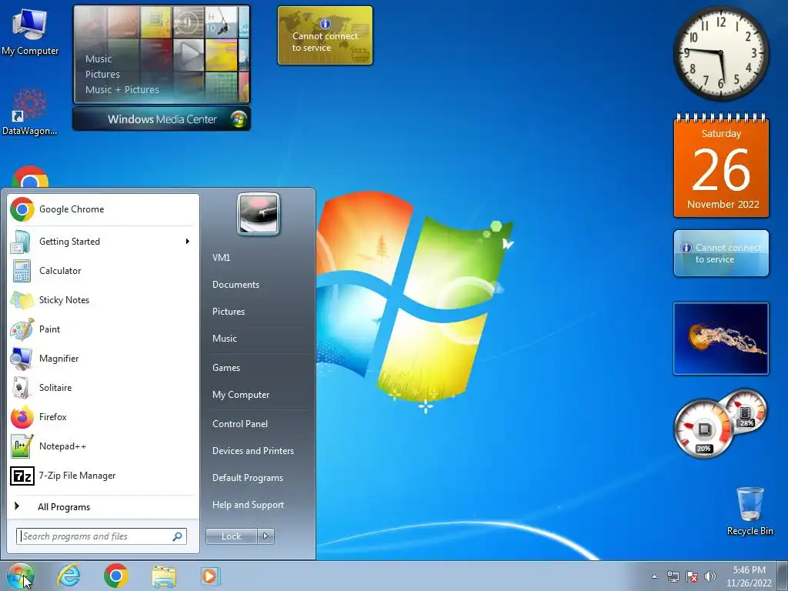The image size is (788, 591).
Task: Open Google Chrome from Start menu list
Action: 103,209
